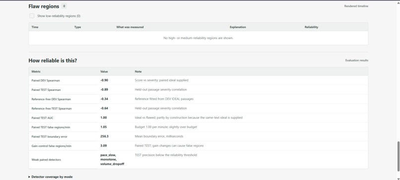Click the pace_slow, monotone, volume_dropoff value
This screenshot has height=180, width=400.
[112, 159]
